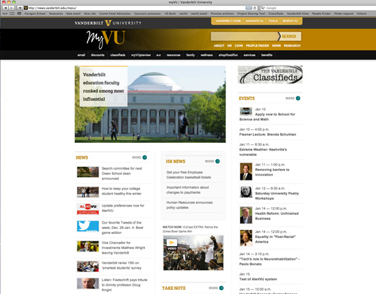The height and width of the screenshot is (294, 376).
Task: Reload the page with the refresh icon
Action: pos(255,8)
